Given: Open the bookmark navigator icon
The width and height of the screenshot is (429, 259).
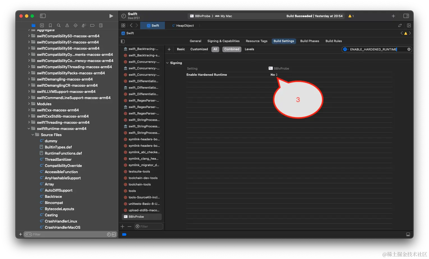Looking at the screenshot, I should pos(50,25).
